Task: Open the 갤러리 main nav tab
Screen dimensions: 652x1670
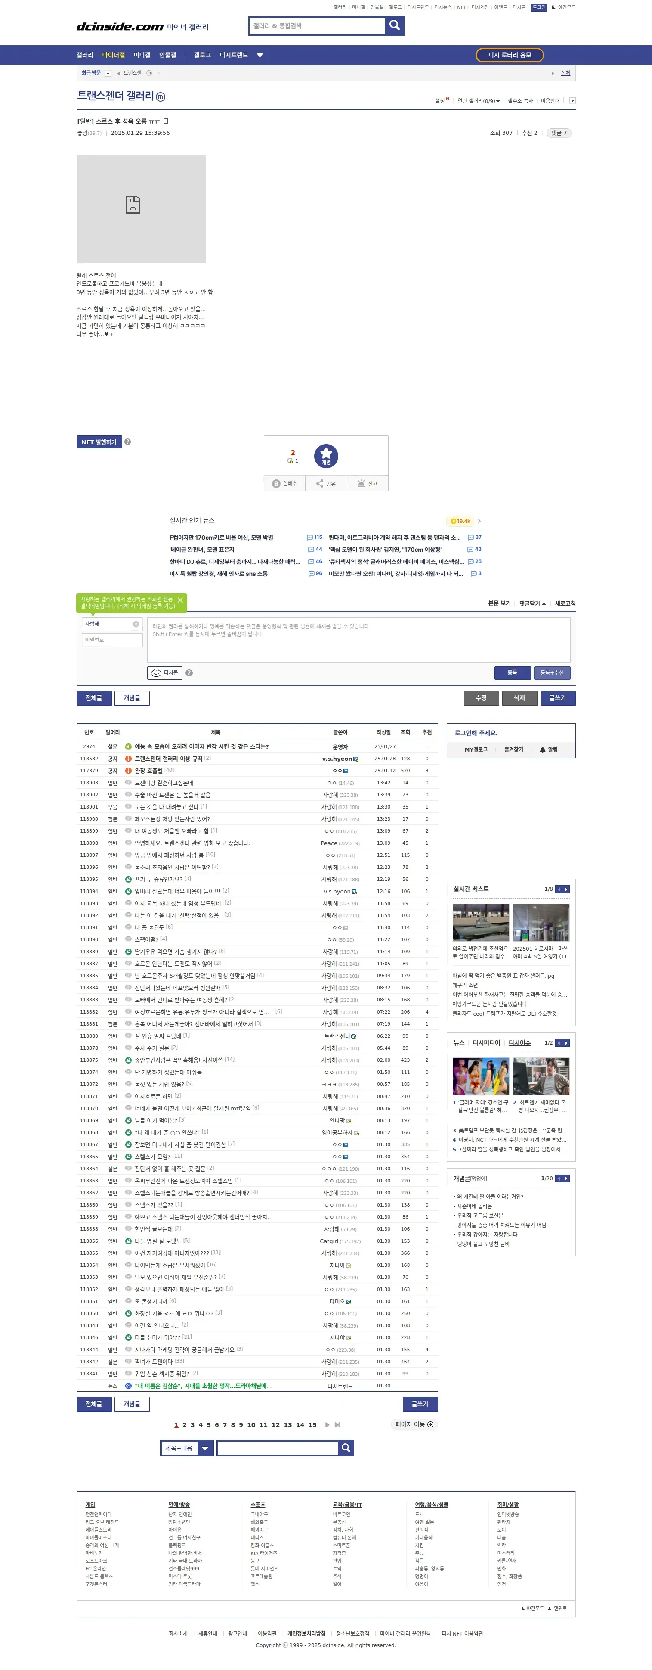Action: 85,55
